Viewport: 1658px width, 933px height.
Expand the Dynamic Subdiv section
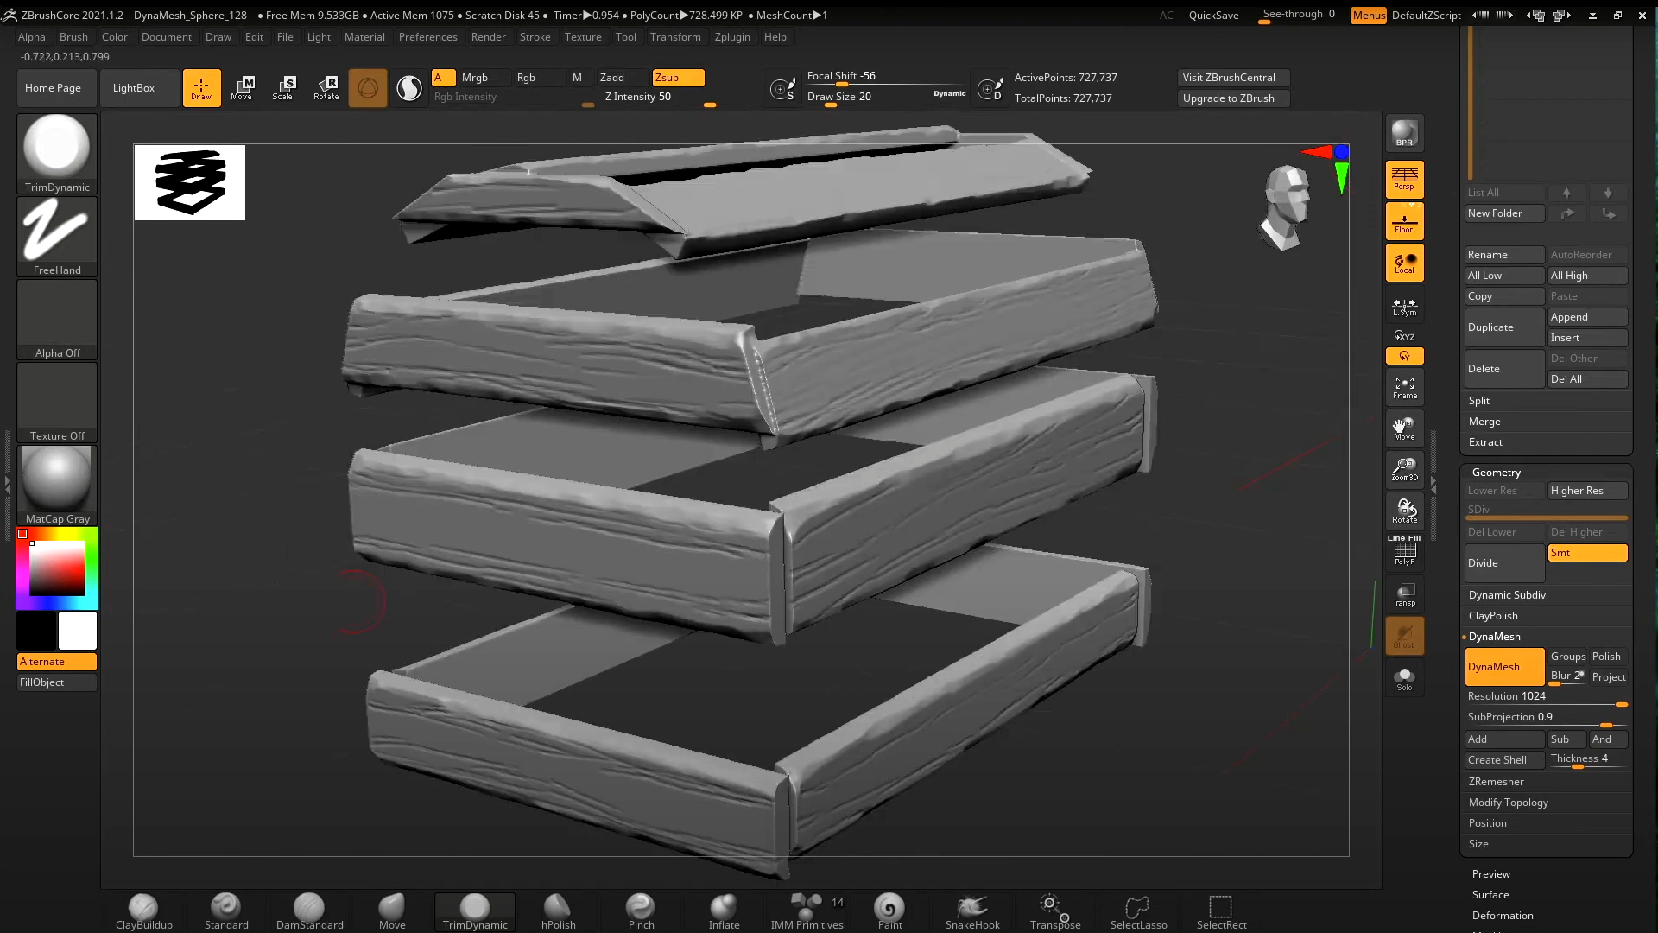pyautogui.click(x=1507, y=595)
